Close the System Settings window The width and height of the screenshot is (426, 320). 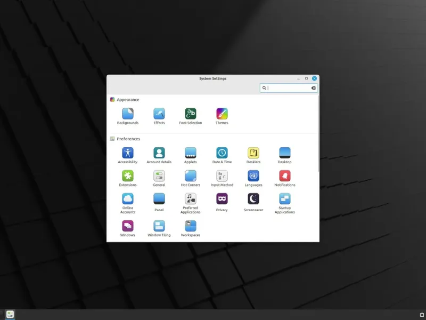tap(314, 78)
